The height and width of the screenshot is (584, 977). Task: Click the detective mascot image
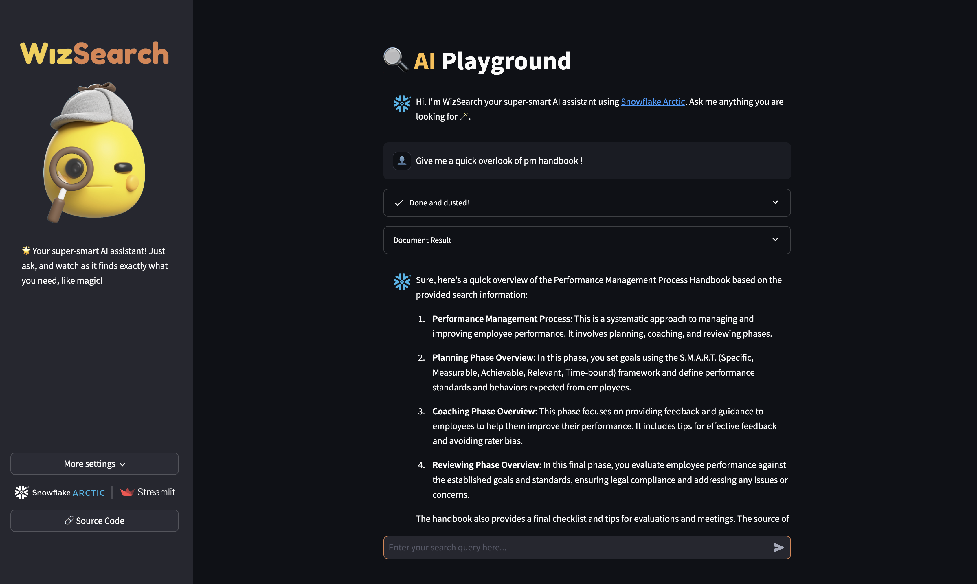tap(94, 153)
